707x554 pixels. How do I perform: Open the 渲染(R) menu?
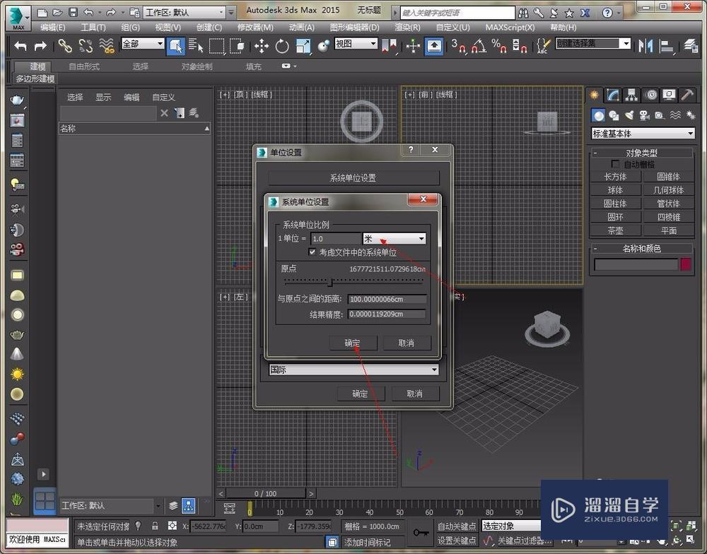407,28
